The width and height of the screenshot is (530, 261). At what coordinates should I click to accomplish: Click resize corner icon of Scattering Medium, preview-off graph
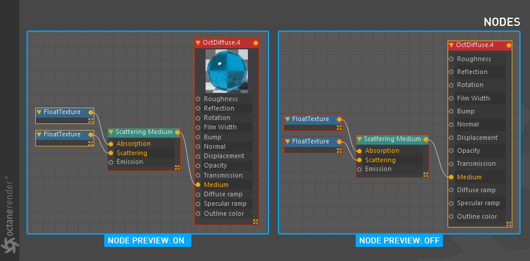pos(426,175)
